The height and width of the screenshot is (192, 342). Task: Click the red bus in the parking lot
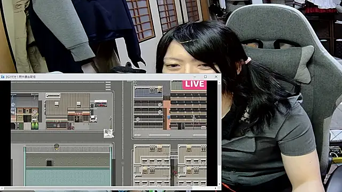coord(100,103)
